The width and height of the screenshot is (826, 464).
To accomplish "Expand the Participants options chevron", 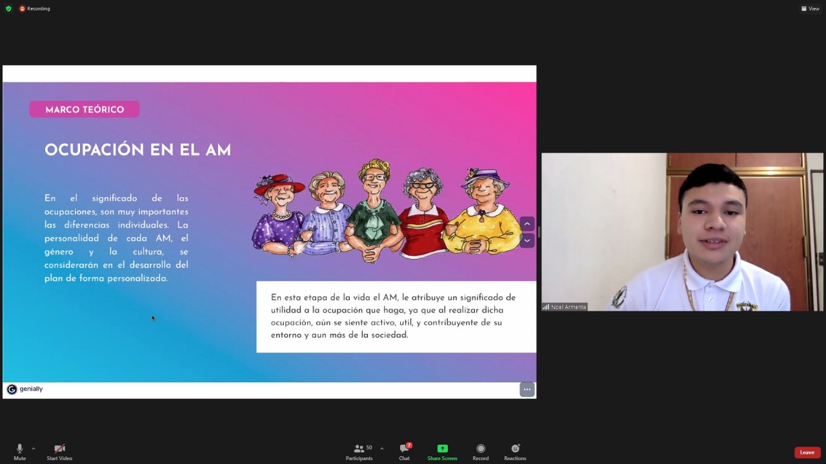I will click(x=381, y=448).
